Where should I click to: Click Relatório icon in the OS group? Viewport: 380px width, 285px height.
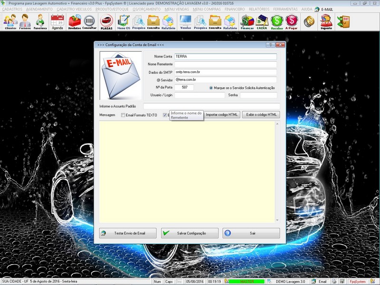[x=169, y=22]
